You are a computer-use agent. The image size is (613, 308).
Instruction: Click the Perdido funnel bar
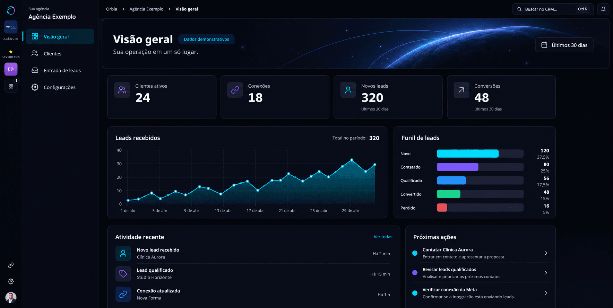coord(480,208)
